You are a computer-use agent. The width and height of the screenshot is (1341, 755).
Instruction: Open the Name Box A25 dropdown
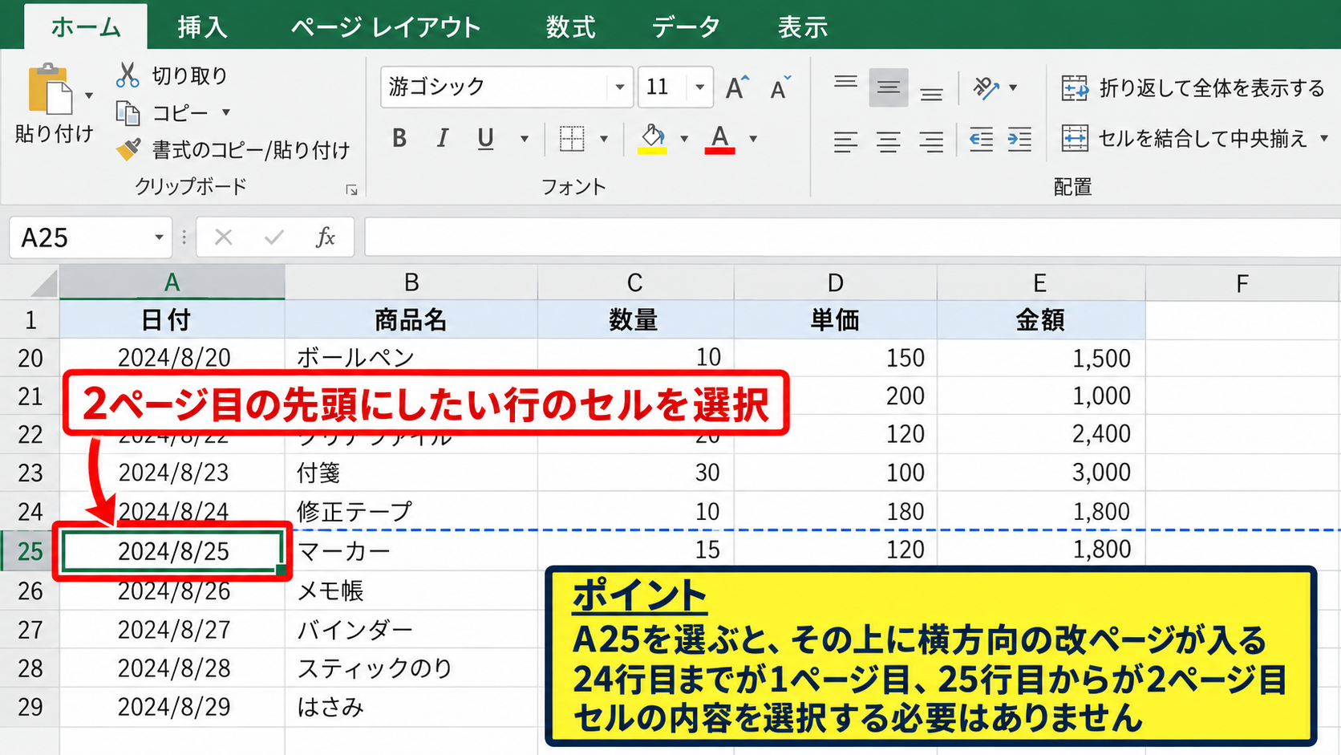[x=159, y=237]
